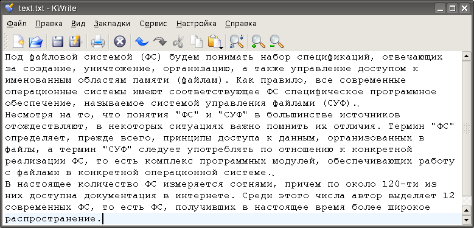Open the Файл menu
The image size is (474, 228).
click(17, 24)
